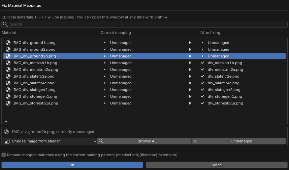Click material icon for IMG_dlv_slateflr4c.png

pos(8,83)
